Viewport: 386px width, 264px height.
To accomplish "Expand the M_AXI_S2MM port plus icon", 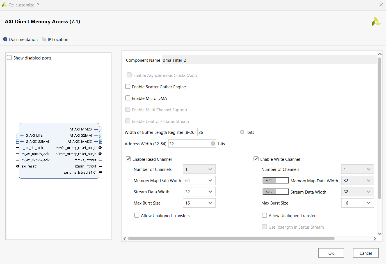I will [96, 136].
